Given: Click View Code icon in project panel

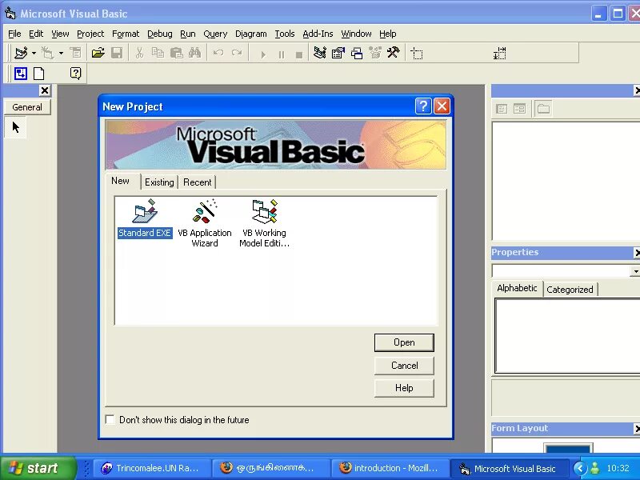Looking at the screenshot, I should (502, 109).
